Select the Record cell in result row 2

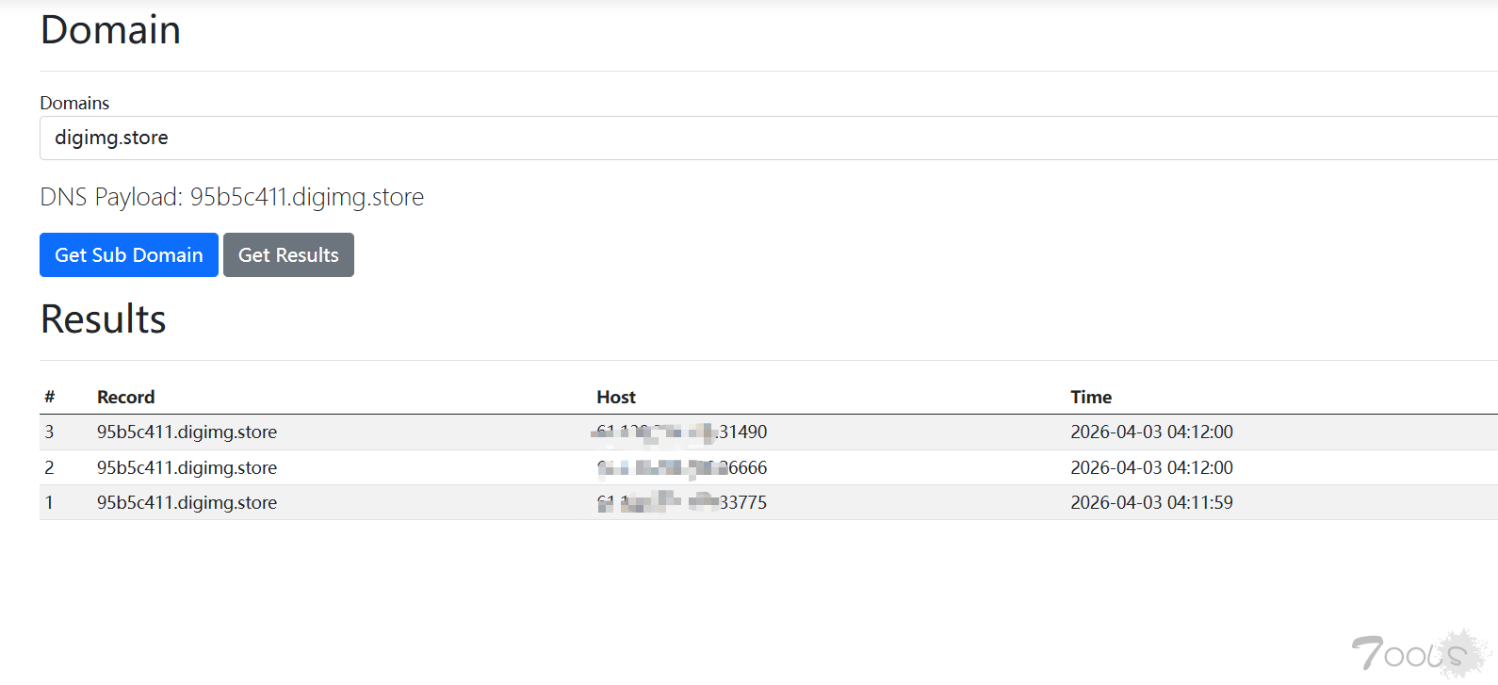click(187, 468)
